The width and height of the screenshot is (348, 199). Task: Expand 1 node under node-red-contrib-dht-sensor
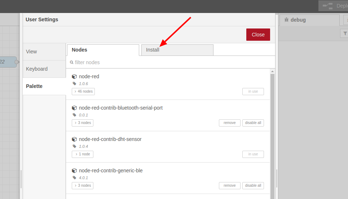[83, 154]
